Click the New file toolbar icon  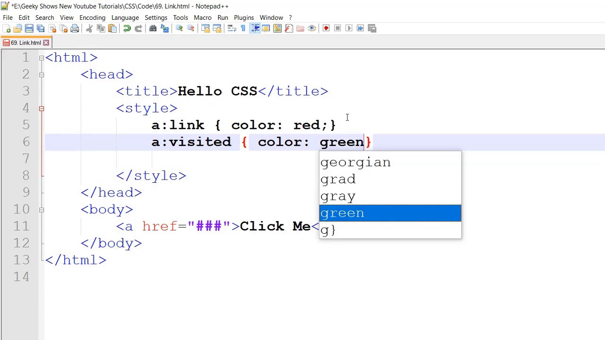(x=7, y=29)
